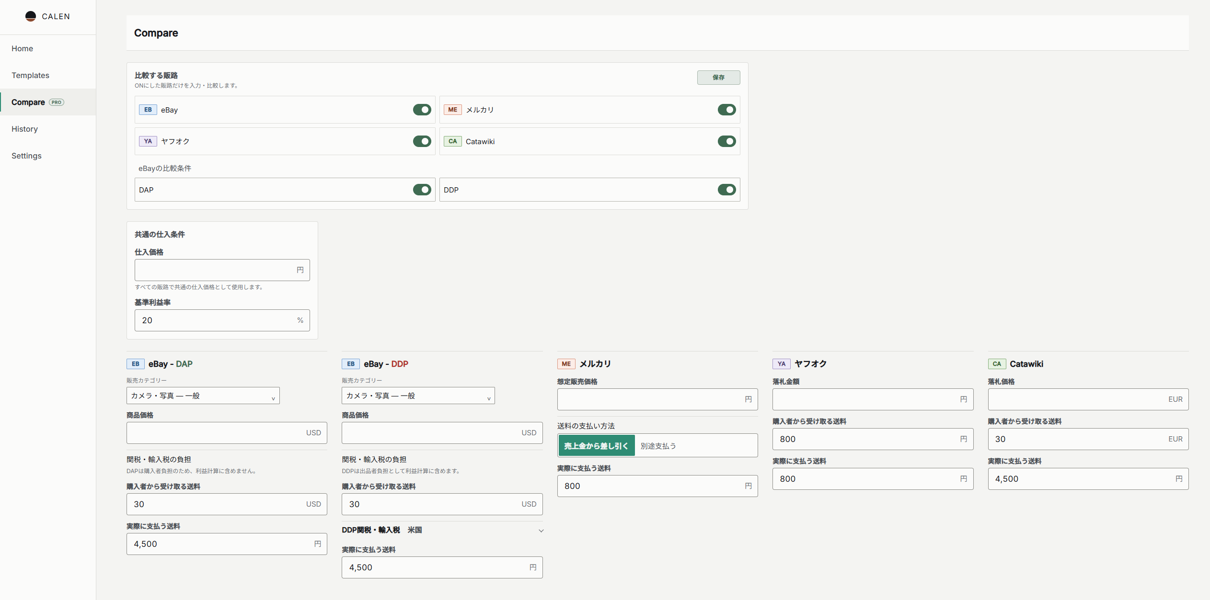Click the メルカリ 実際に支払う送料 field
This screenshot has height=600, width=1210.
(x=657, y=486)
